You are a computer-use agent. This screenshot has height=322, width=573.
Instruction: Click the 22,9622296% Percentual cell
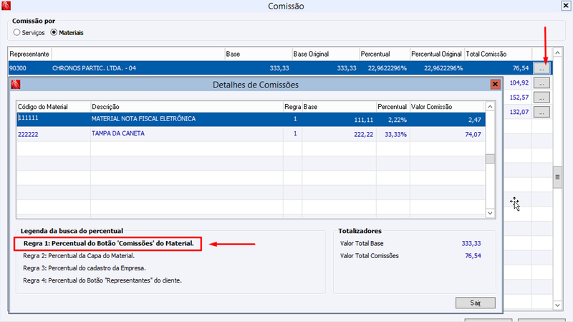click(387, 68)
